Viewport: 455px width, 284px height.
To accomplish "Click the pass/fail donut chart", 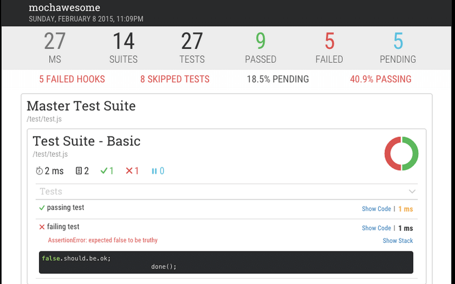I will [x=401, y=153].
